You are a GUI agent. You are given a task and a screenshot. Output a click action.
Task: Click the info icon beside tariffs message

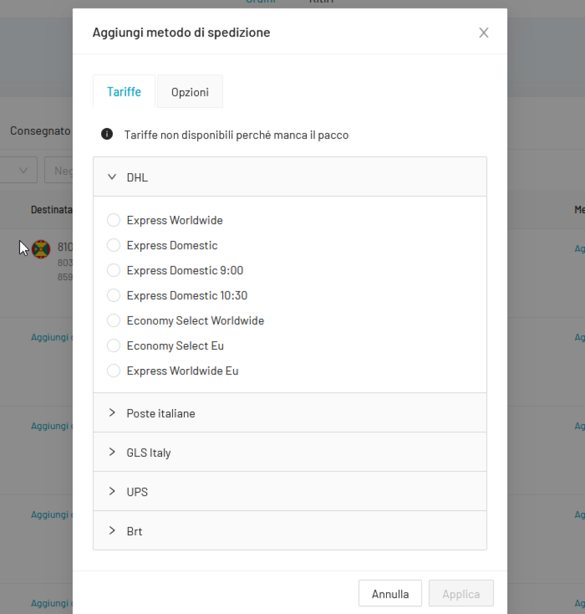click(107, 134)
